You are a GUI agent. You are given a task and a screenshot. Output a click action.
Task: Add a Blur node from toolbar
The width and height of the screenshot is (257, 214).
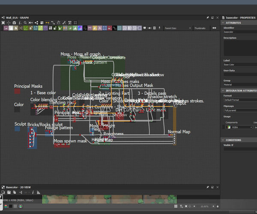16,28
